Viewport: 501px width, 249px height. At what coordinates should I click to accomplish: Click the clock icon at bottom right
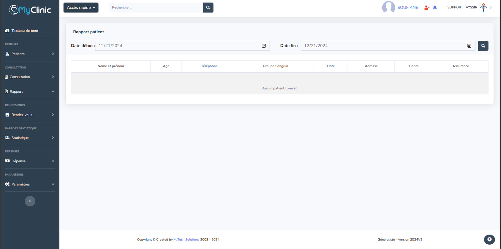coord(489,240)
